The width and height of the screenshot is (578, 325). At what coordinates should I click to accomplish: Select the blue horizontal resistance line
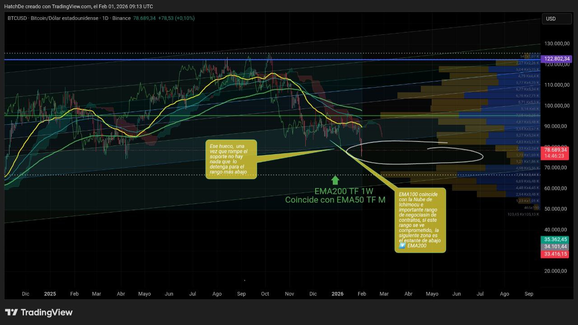(x=181, y=59)
